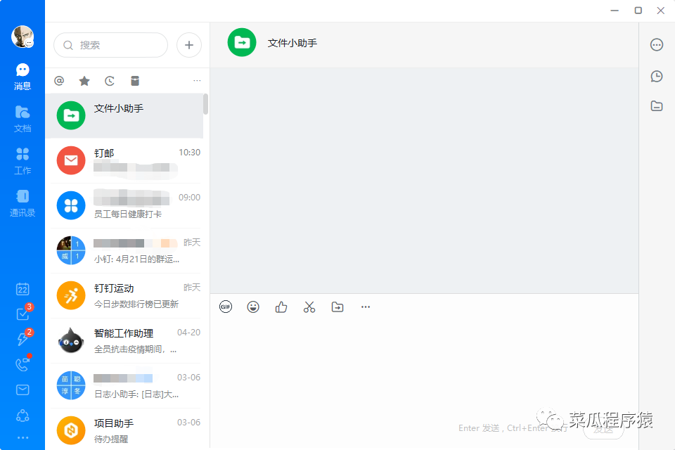
Task: Click the 钉钉运动 orange runner avatar
Action: (71, 295)
